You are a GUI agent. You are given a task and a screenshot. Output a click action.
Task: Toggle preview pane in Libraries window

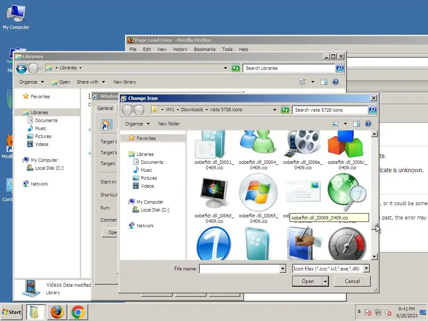(324, 82)
